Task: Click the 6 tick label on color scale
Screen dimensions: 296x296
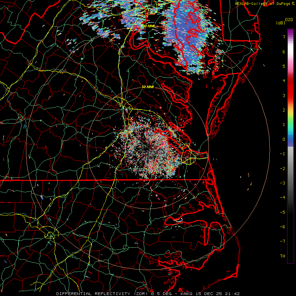Action: coord(284,52)
